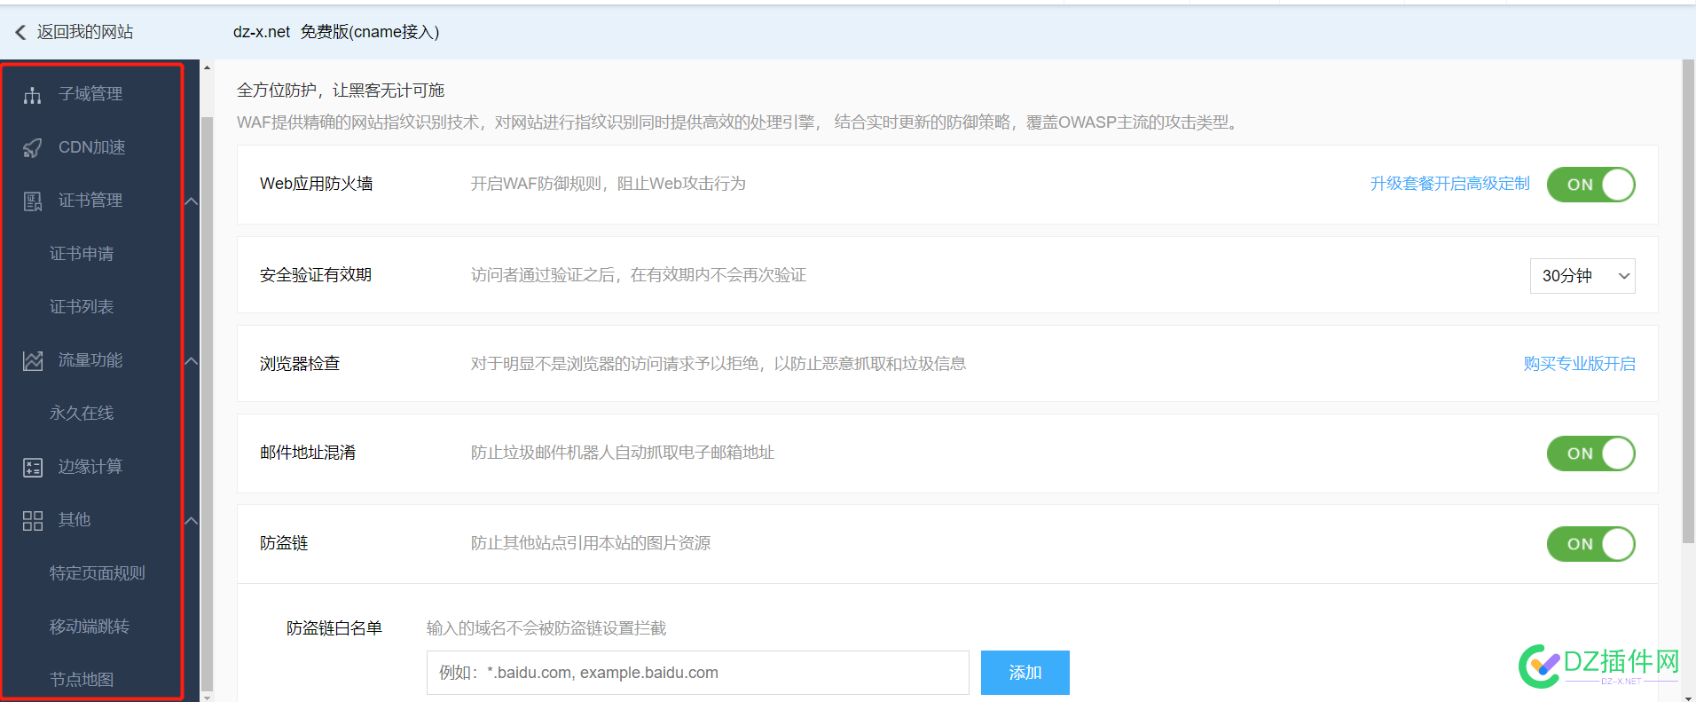Screen dimensions: 1696x702
Task: Open the 30分钟 validity period dropdown
Action: click(x=1582, y=276)
